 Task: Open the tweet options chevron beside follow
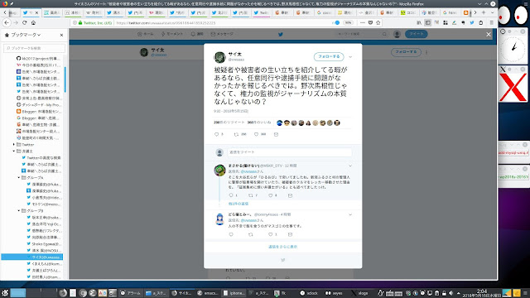coord(350,57)
